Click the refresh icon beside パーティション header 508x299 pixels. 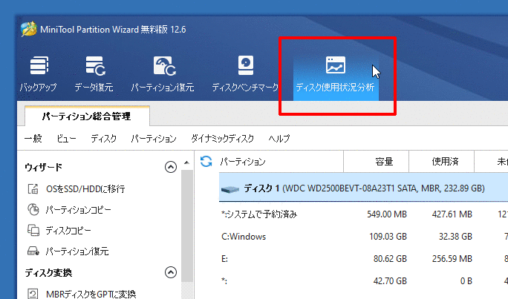[x=206, y=161]
